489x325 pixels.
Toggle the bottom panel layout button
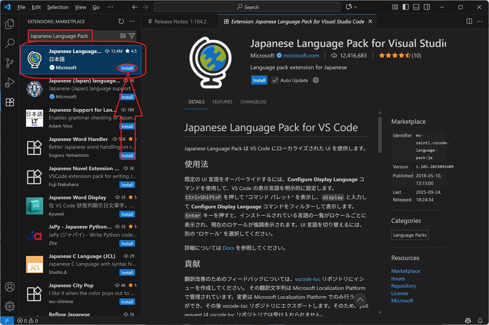coord(416,7)
